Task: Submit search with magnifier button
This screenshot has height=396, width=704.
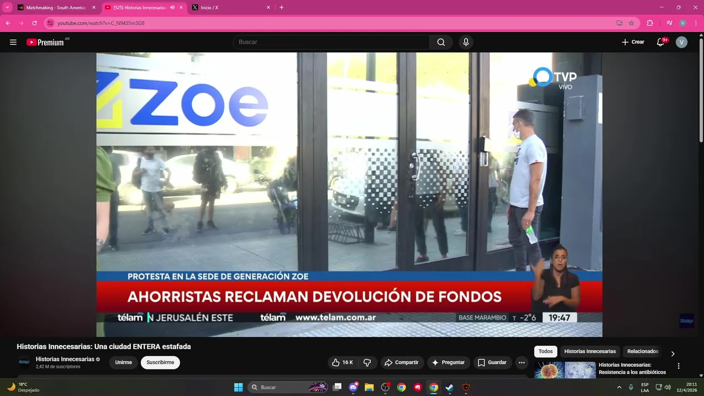Action: (x=441, y=42)
